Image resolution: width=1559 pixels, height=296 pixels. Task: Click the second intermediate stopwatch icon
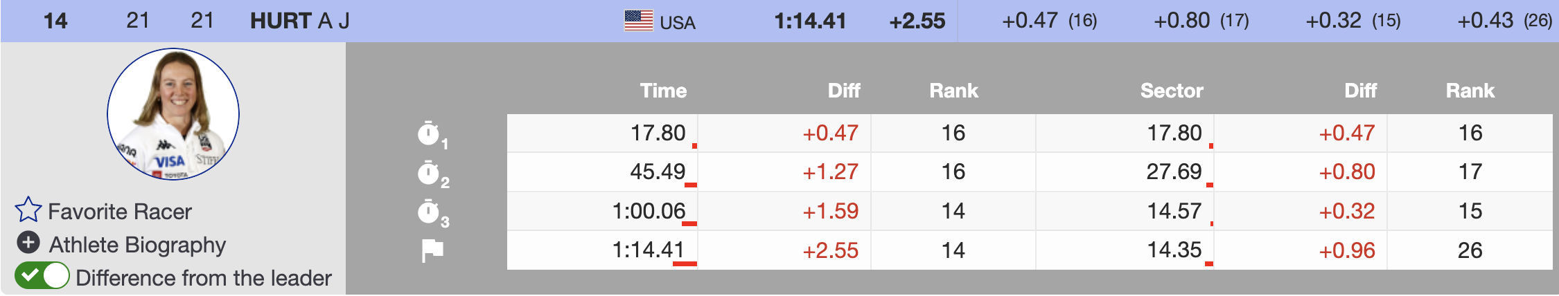429,173
